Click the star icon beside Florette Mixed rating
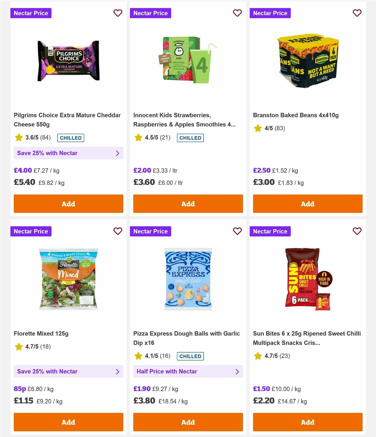376x437 pixels. [x=18, y=347]
